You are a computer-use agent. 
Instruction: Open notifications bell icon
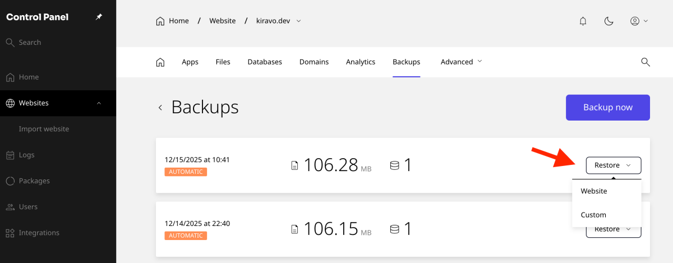[x=583, y=21]
